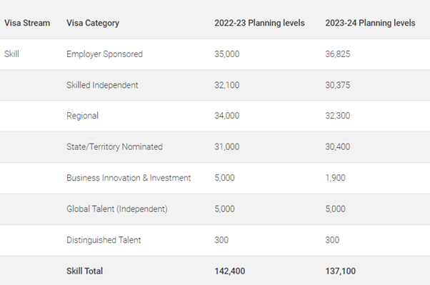Select the 32,100 Skilled Independent value
This screenshot has height=285, width=430.
pos(227,85)
